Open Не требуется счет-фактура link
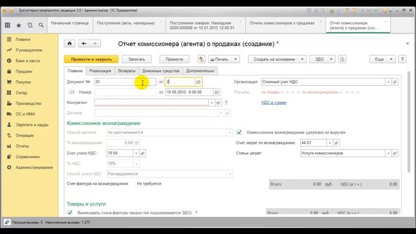The image size is (416, 234). coord(149,183)
